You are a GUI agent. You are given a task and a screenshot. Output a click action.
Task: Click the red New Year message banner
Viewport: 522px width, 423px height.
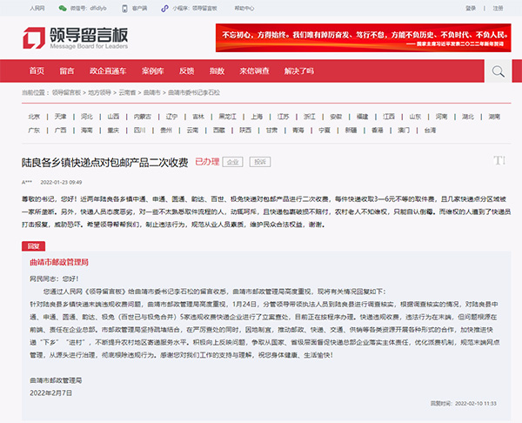tap(359, 37)
